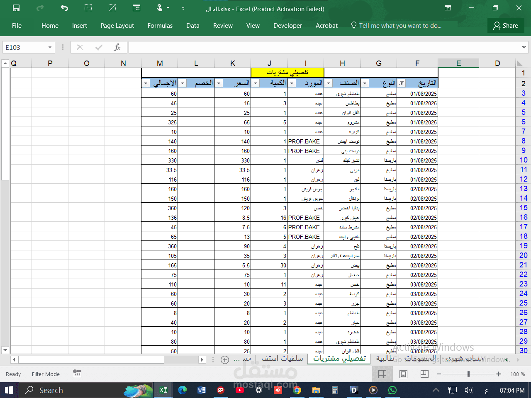531x398 pixels.
Task: Open the filter dropdown for الاجمالي column
Action: 146,83
